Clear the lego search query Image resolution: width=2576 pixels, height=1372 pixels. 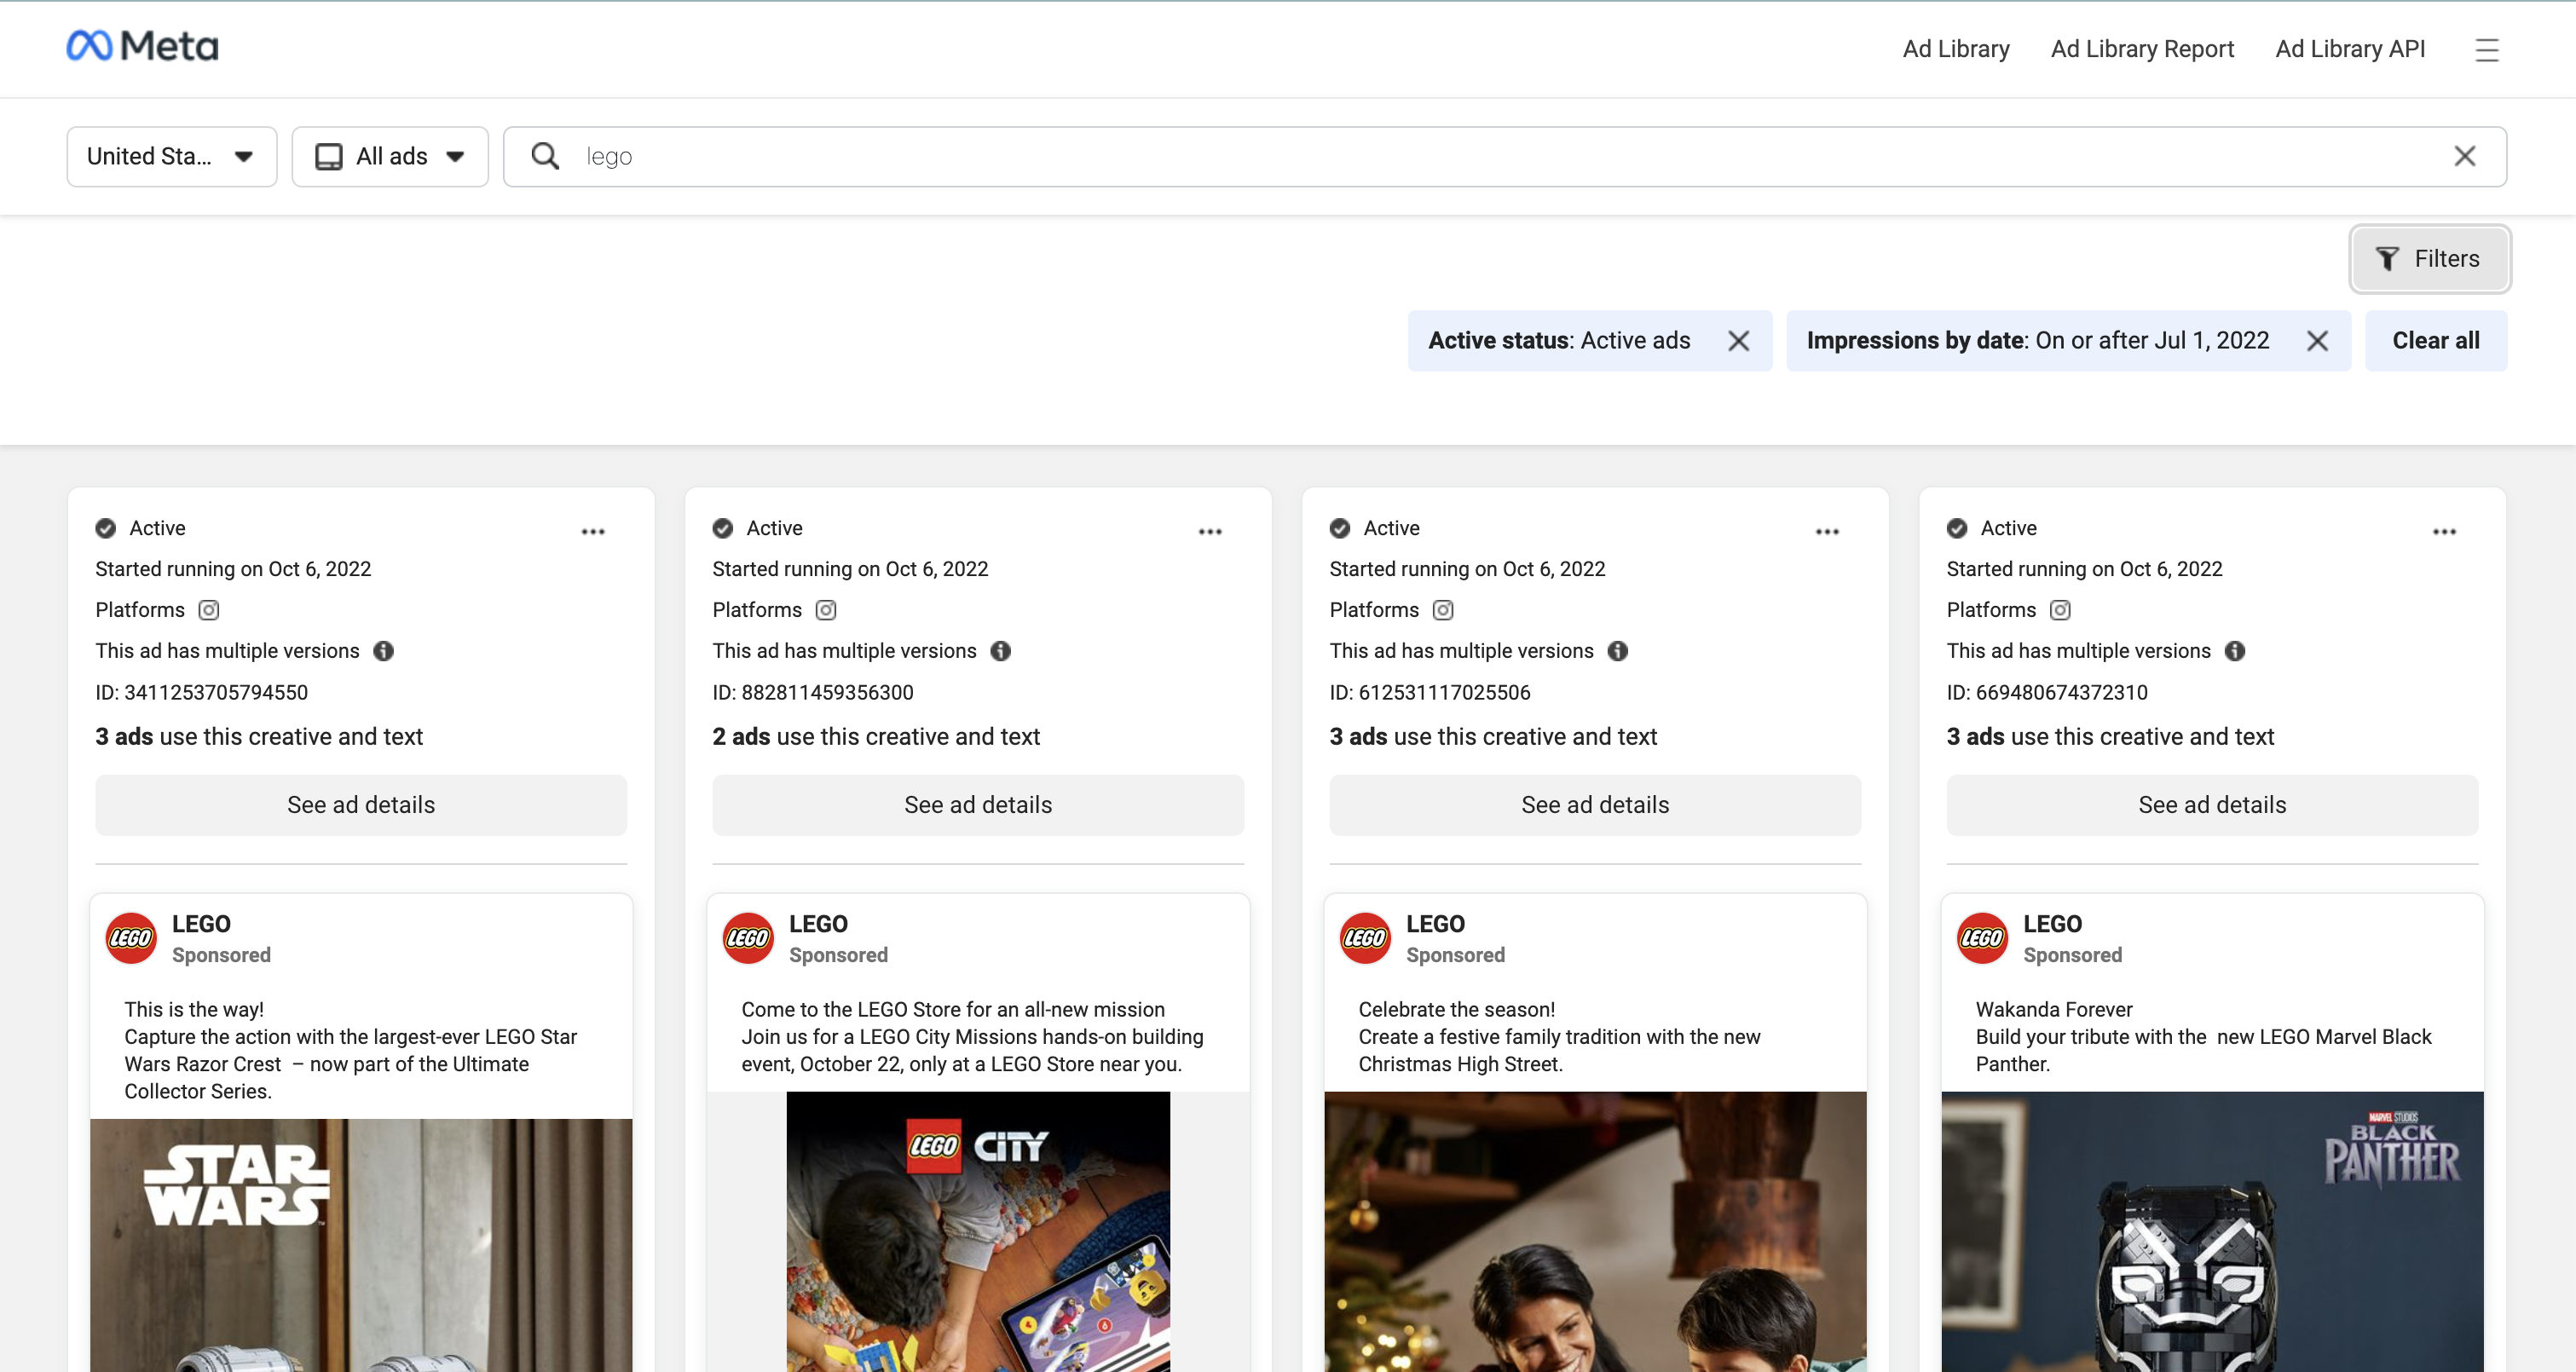[2464, 156]
